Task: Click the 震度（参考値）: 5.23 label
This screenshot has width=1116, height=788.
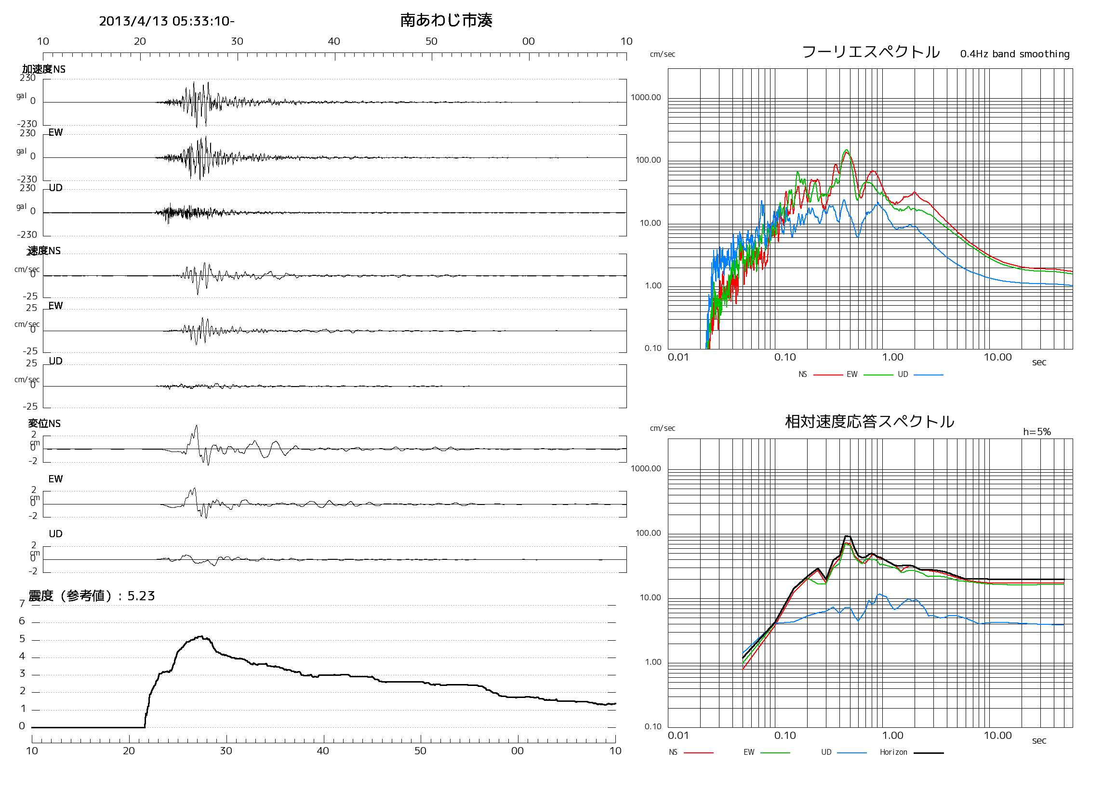Action: pyautogui.click(x=92, y=596)
